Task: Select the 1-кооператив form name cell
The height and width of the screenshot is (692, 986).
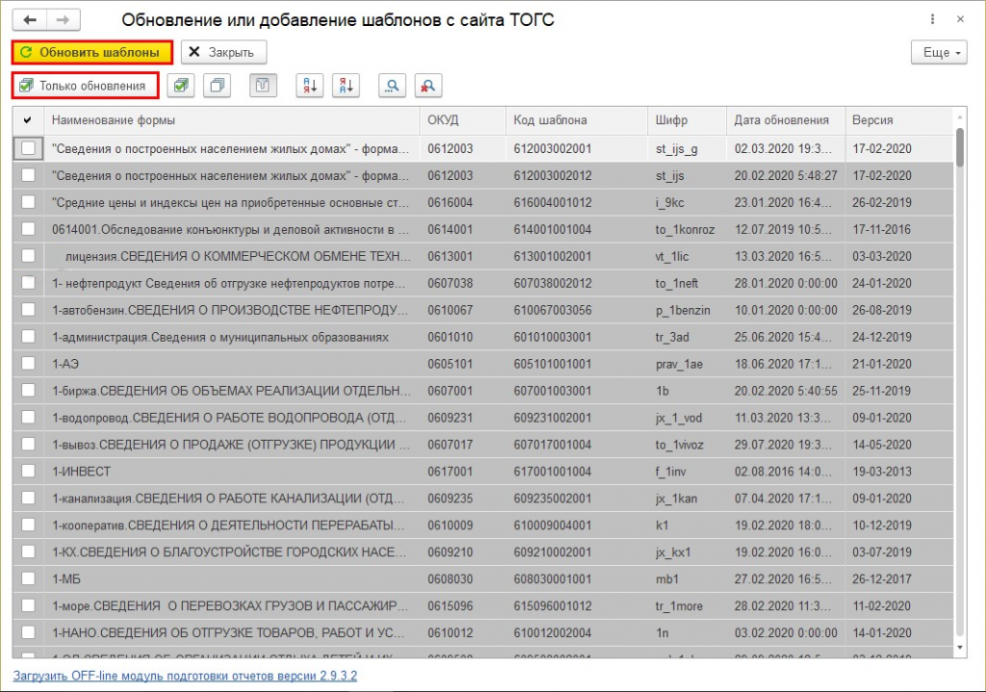Action: [231, 525]
